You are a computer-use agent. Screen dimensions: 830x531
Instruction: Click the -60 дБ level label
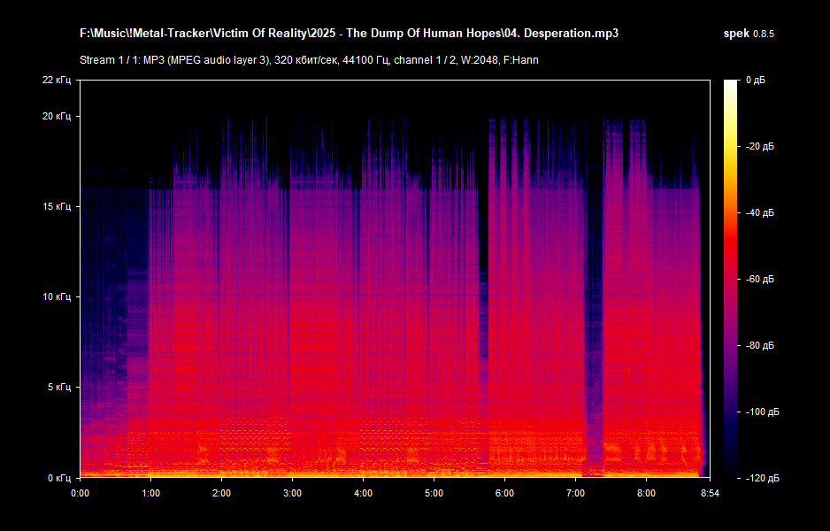[758, 279]
